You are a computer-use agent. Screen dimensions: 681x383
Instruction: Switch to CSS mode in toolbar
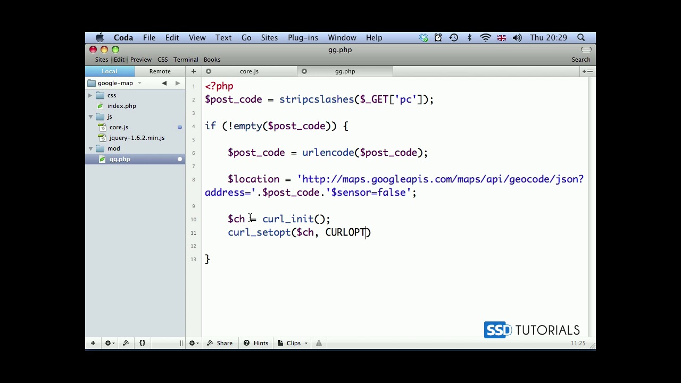162,60
